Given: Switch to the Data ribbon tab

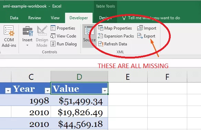Looking at the screenshot, I should point(14,18).
